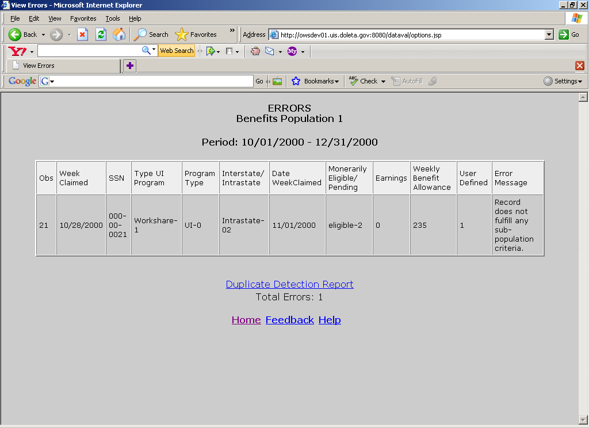The width and height of the screenshot is (589, 428).
Task: Click the Yahoo piggy bank icon
Action: point(255,51)
